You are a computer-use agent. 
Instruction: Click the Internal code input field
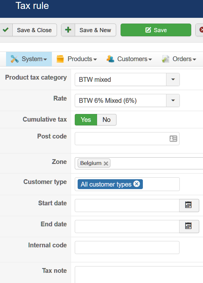pyautogui.click(x=127, y=247)
